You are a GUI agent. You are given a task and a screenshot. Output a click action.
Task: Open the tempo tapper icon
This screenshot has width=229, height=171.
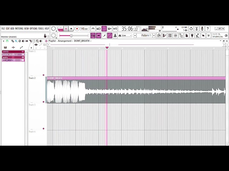coord(198,36)
